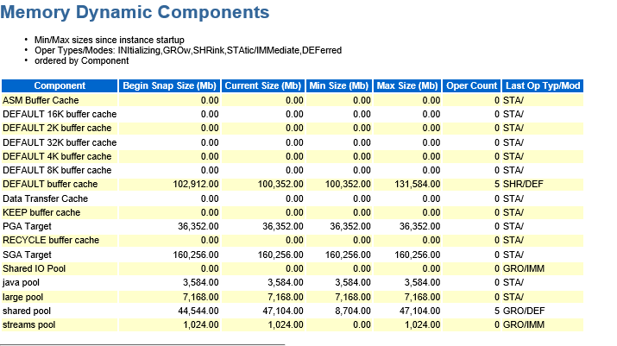
Task: Click the Component column header
Action: click(x=60, y=86)
